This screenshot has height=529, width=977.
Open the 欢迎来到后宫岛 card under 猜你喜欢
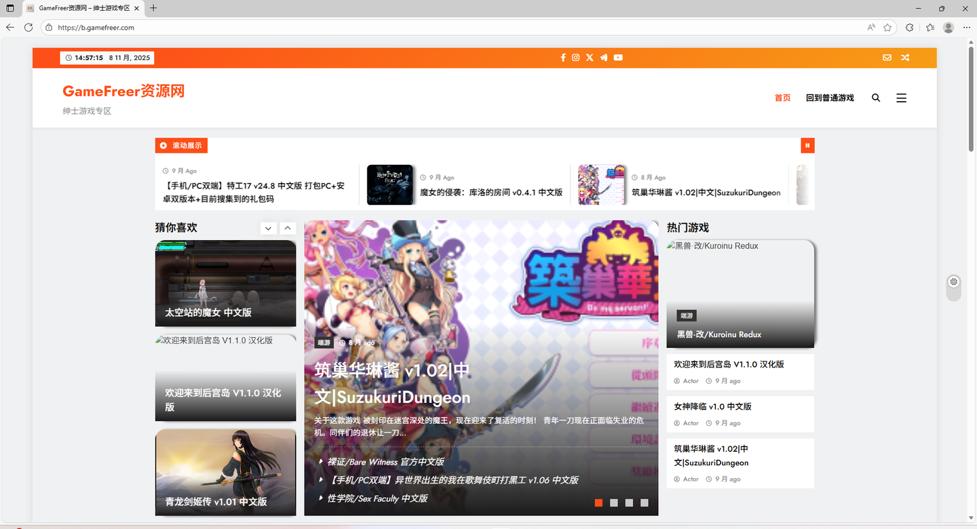pyautogui.click(x=225, y=378)
